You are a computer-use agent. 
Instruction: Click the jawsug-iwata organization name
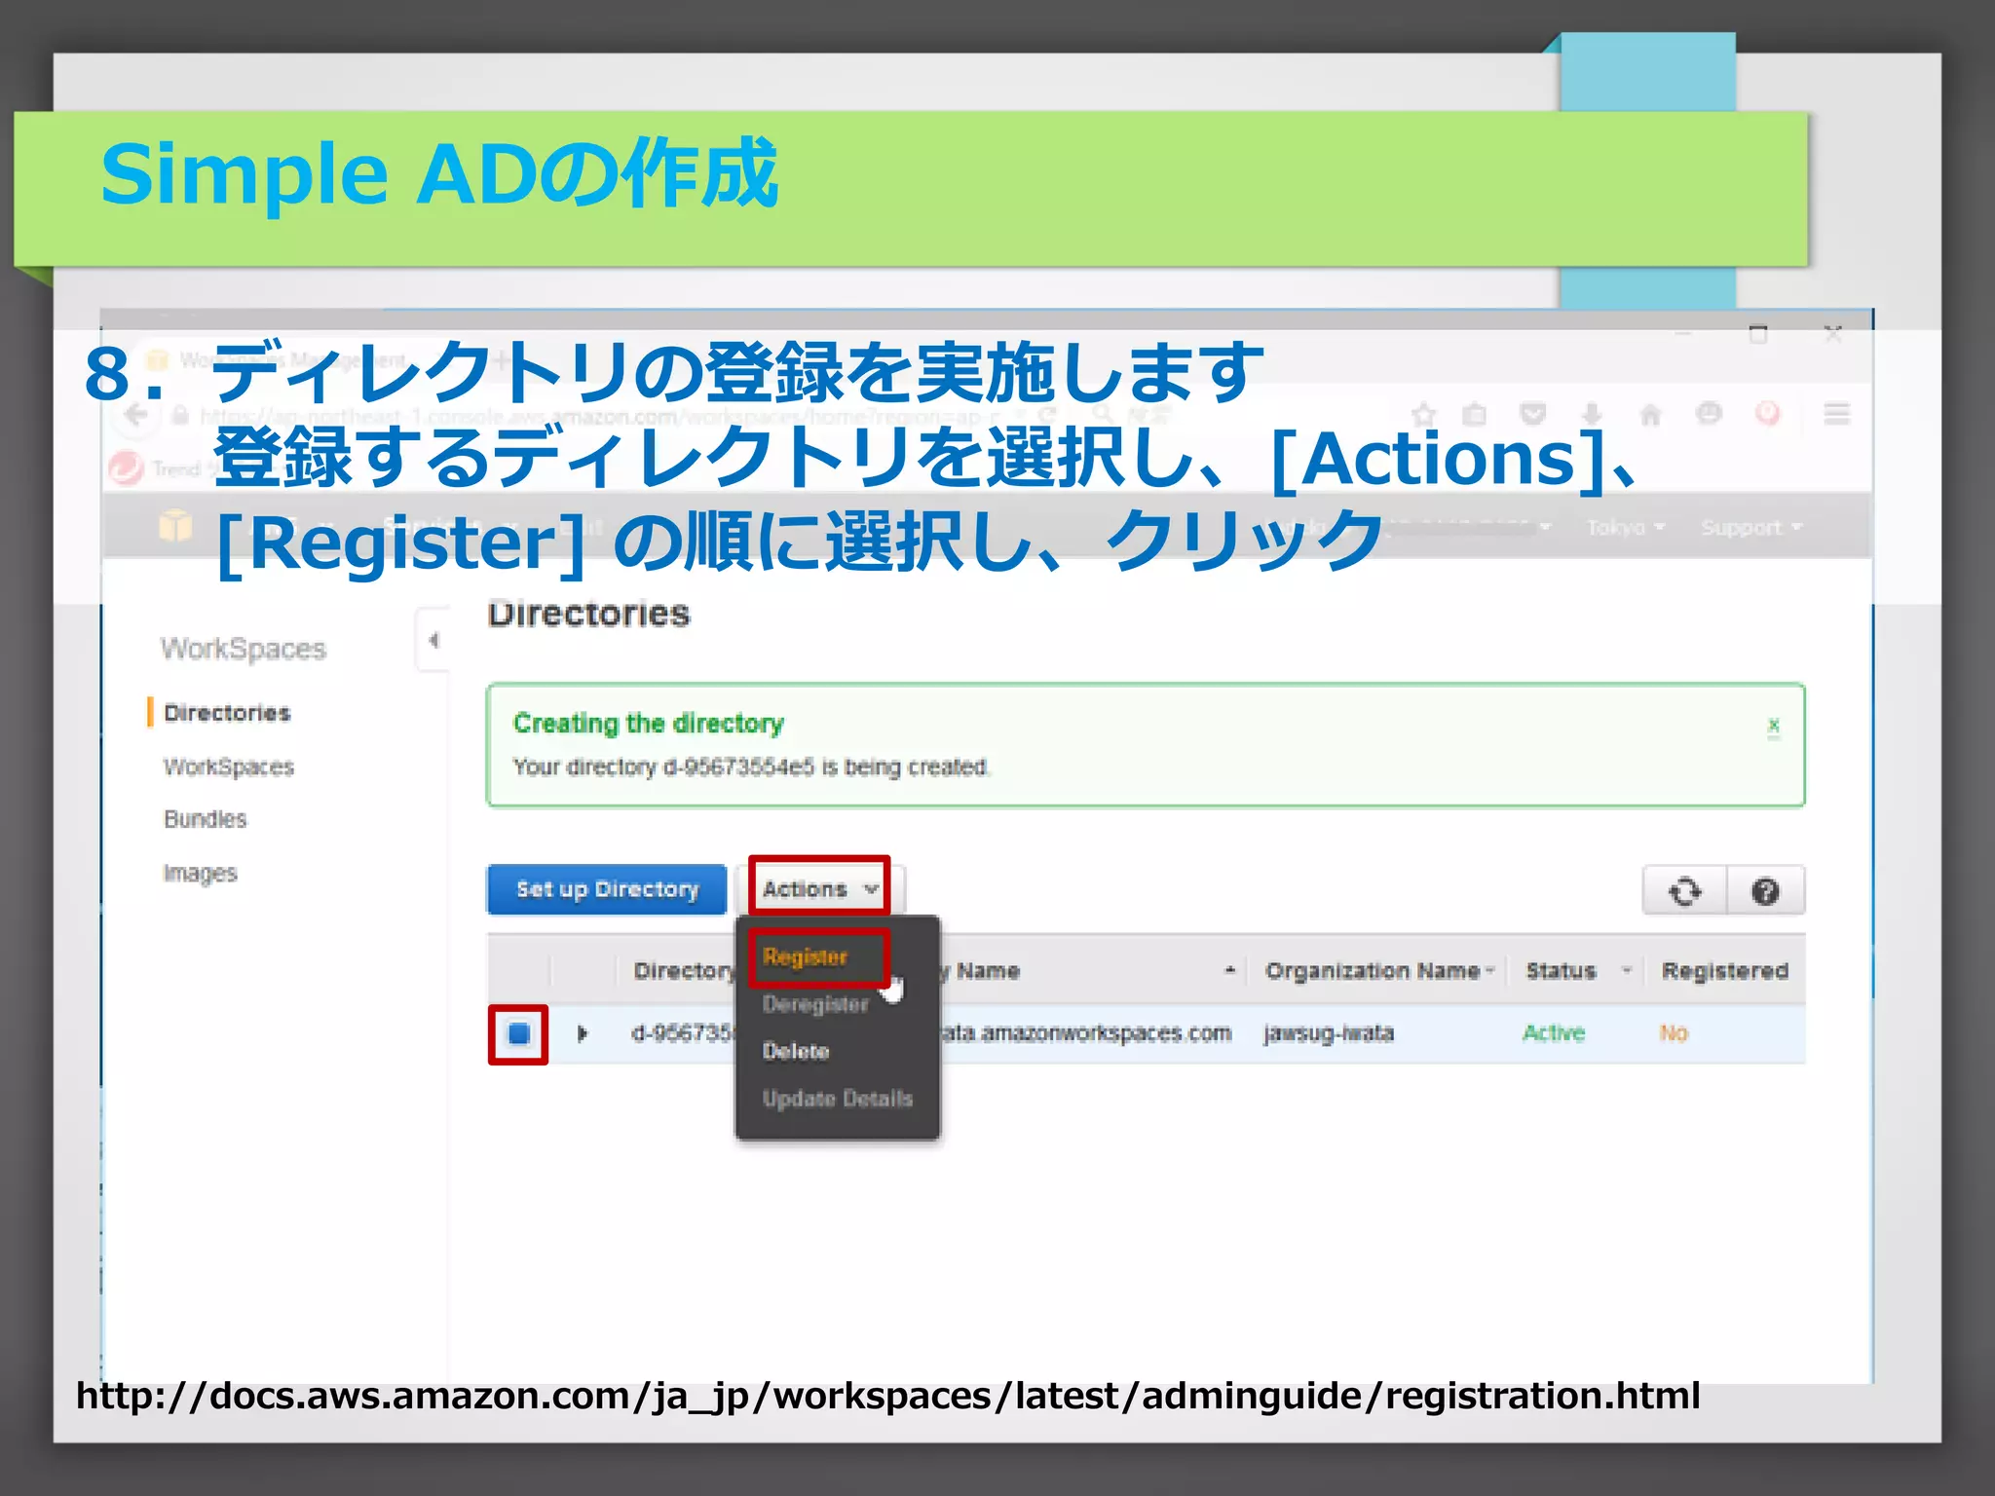(1329, 1032)
